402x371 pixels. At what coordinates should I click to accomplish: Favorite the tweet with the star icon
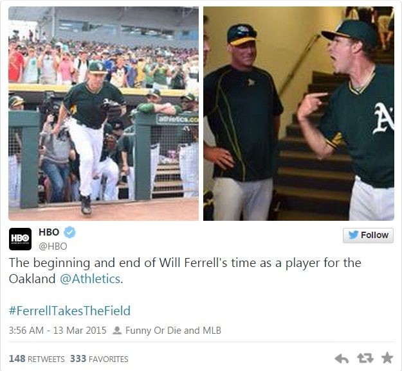387,358
